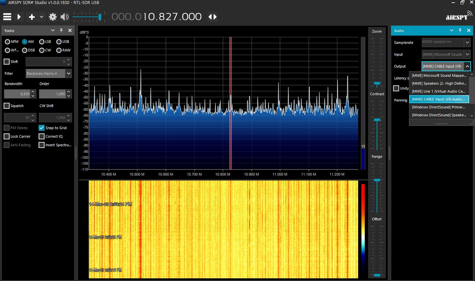This screenshot has width=475, height=281.
Task: Adjust the volume slider in the toolbar
Action: pyautogui.click(x=99, y=17)
